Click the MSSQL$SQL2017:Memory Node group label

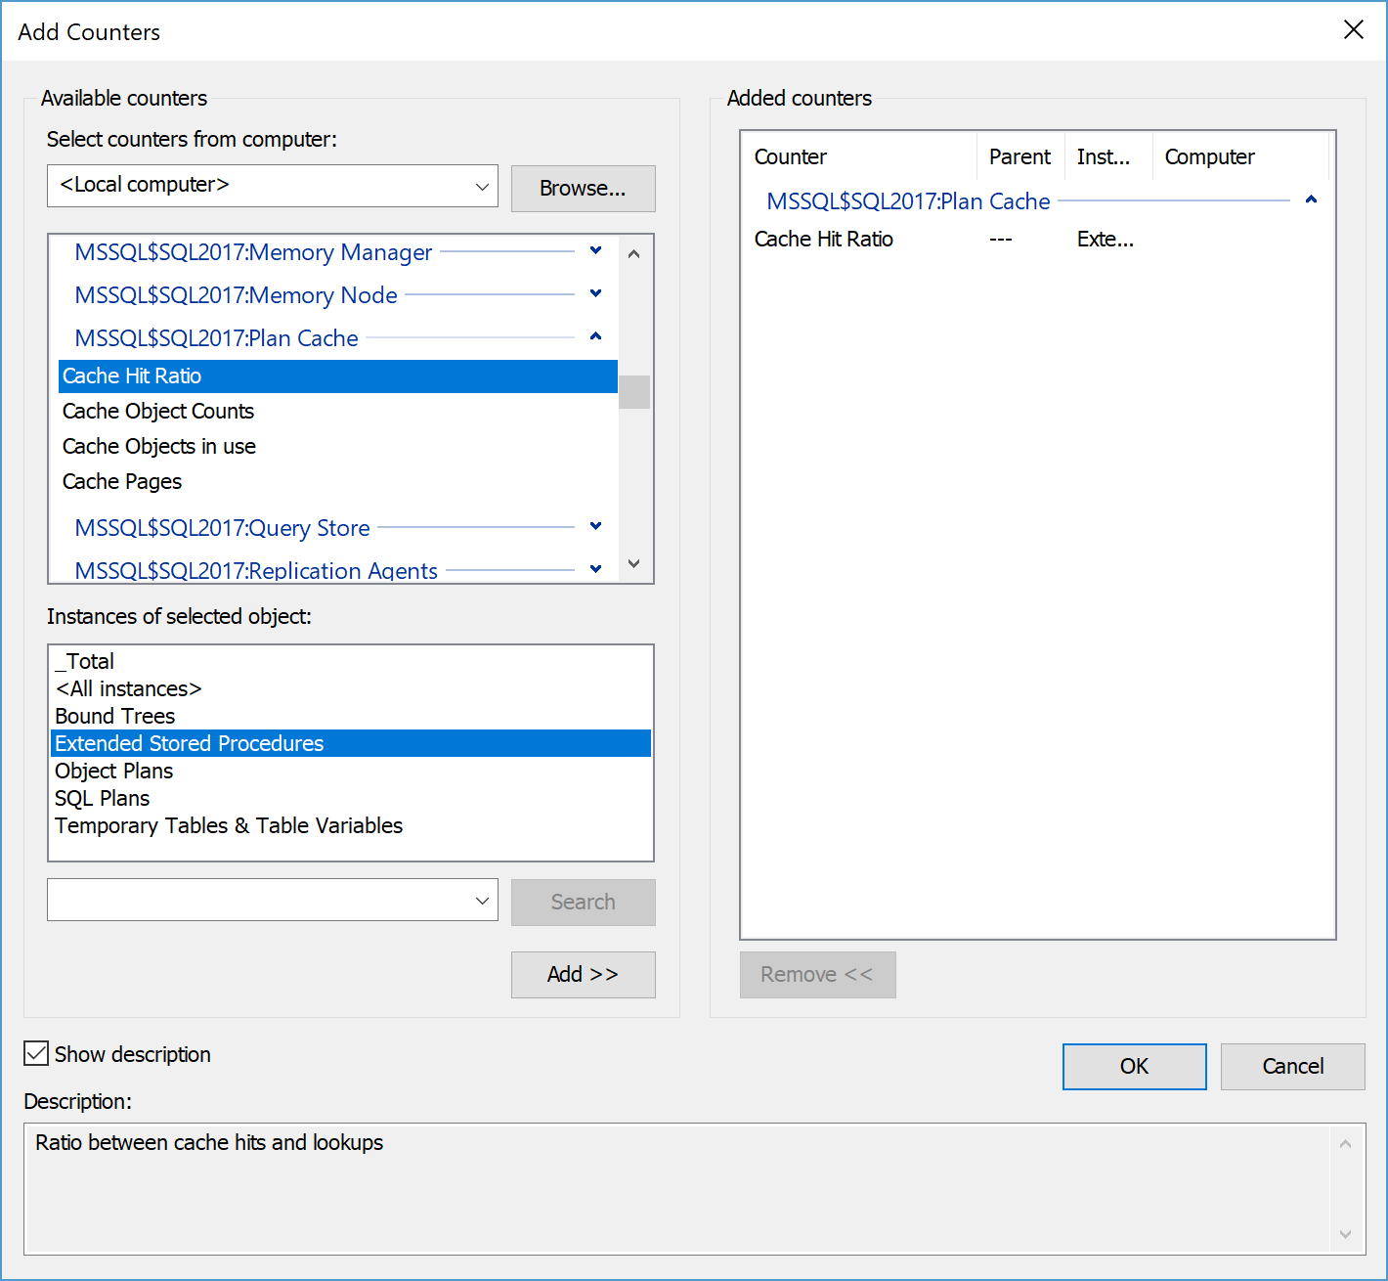click(x=236, y=295)
